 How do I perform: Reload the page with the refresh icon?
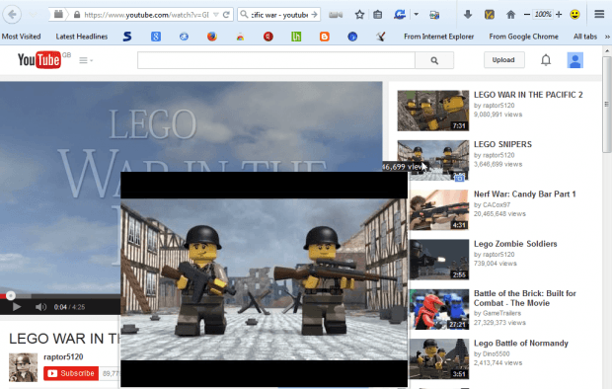pyautogui.click(x=226, y=15)
